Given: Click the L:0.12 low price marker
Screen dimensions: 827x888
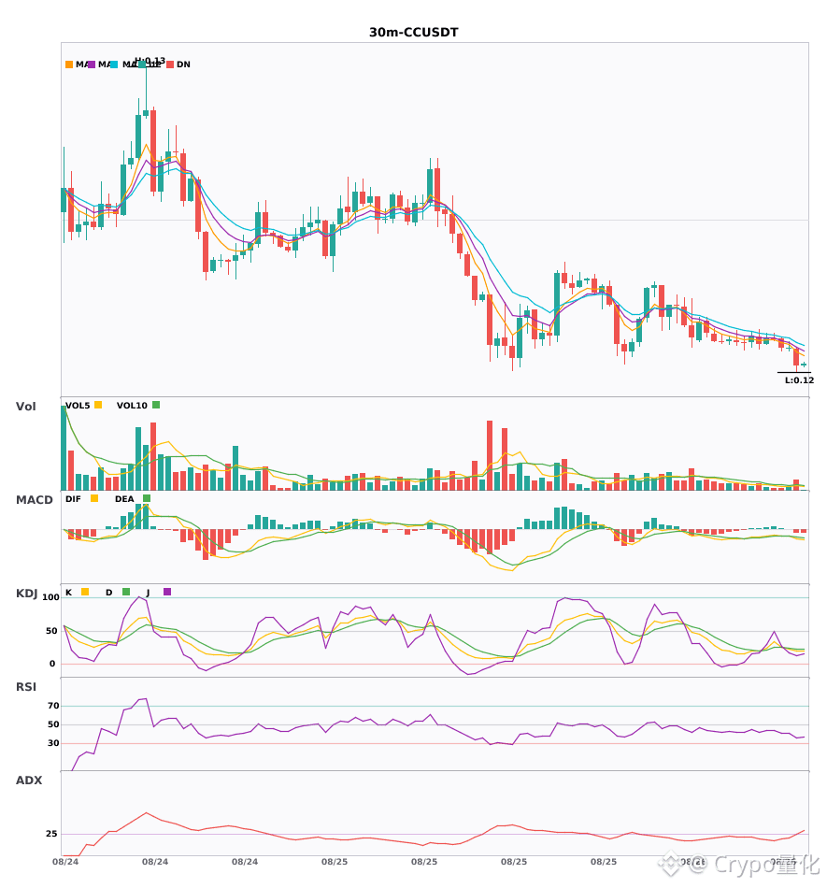Looking at the screenshot, I should [x=799, y=380].
